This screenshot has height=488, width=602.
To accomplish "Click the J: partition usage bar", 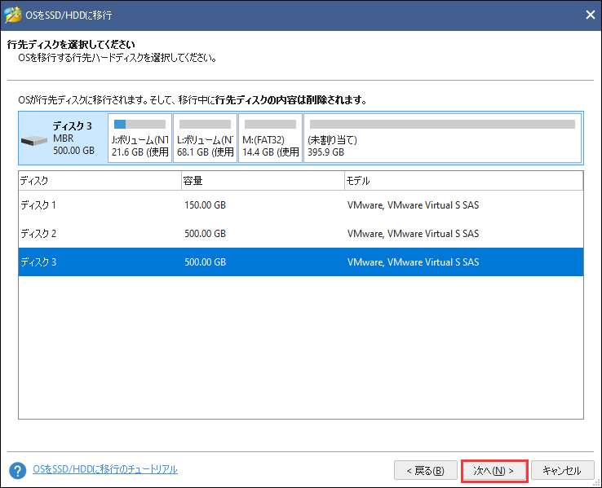I will tap(139, 124).
